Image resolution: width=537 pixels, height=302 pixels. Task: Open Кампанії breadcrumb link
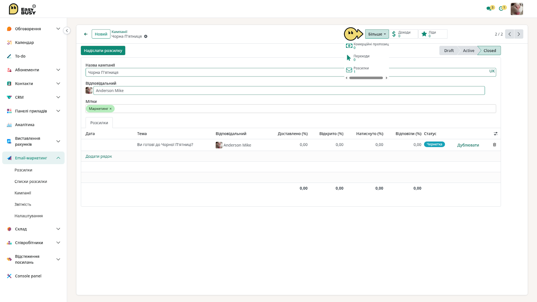[119, 32]
